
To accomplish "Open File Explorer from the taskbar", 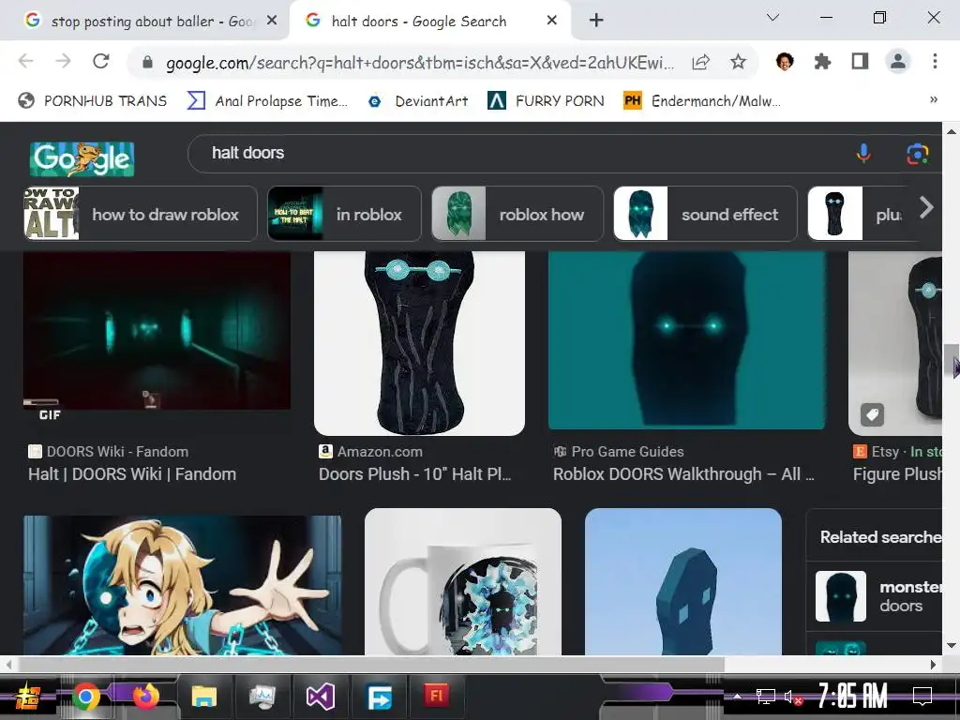I will coord(203,697).
